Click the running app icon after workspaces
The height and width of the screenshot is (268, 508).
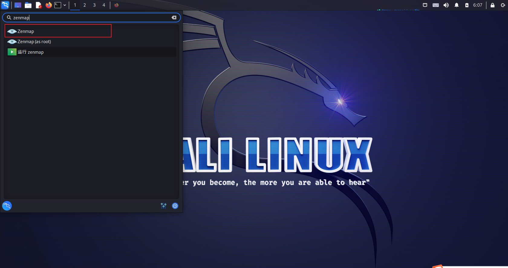pos(116,5)
